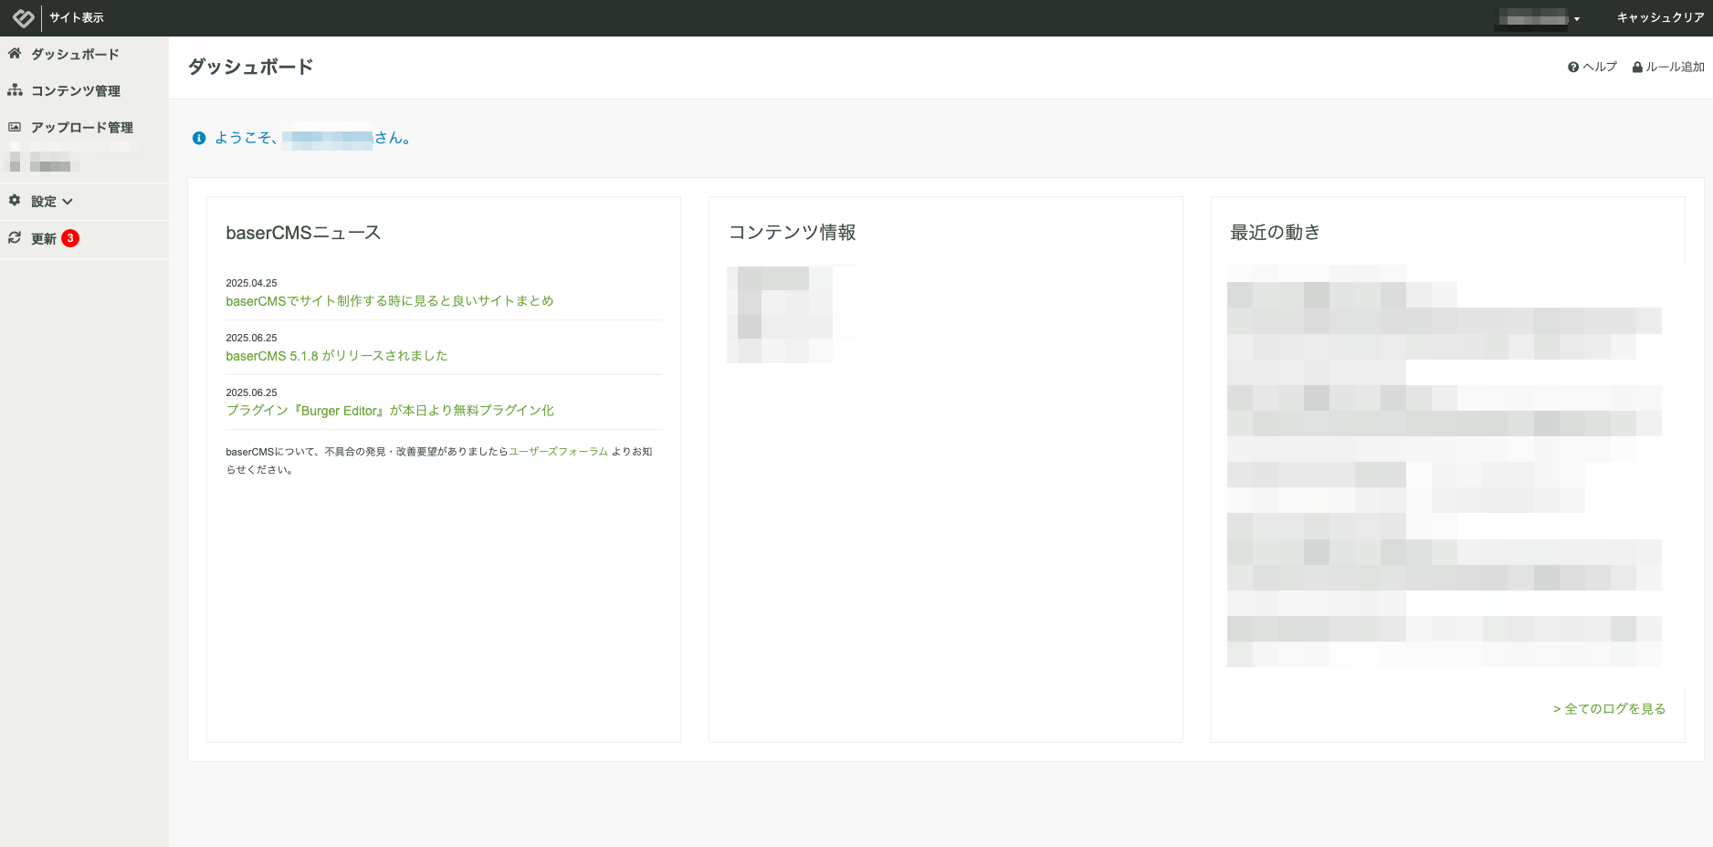This screenshot has width=1713, height=847.
Task: Open news about Burger Editor 無料プラグイン化
Action: click(390, 411)
